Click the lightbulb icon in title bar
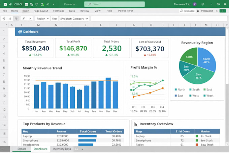This screenshot has height=153, width=229. [x=202, y=4]
